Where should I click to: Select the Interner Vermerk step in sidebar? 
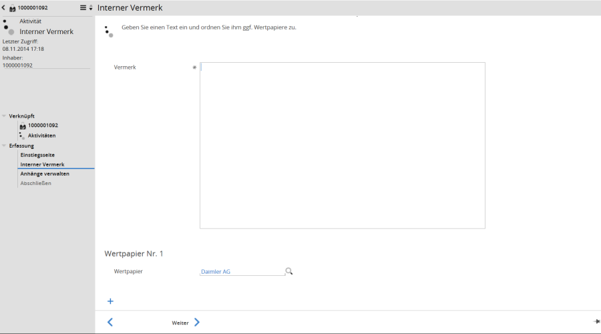click(42, 164)
